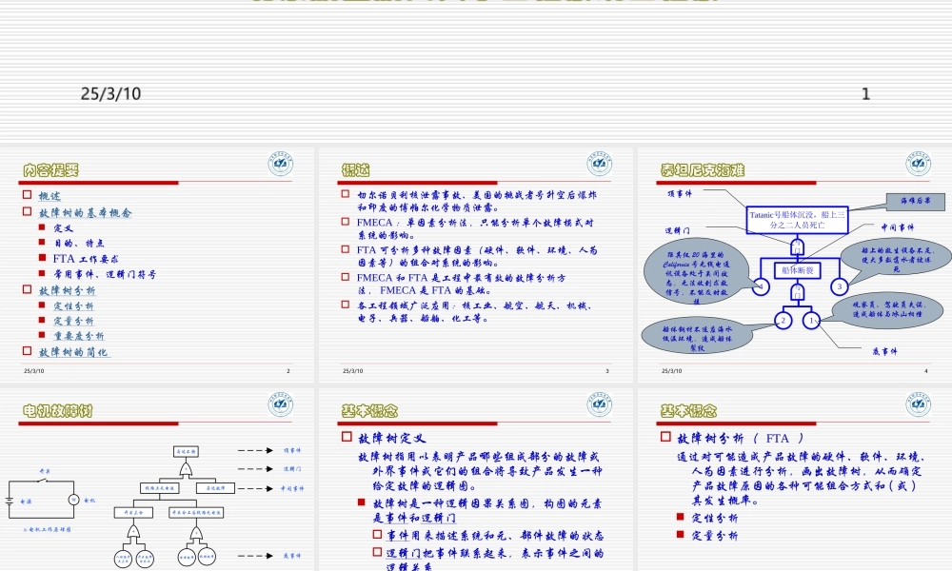
Task: Open the 定性分析 link on the 内容提要 slide
Action: coord(73,306)
